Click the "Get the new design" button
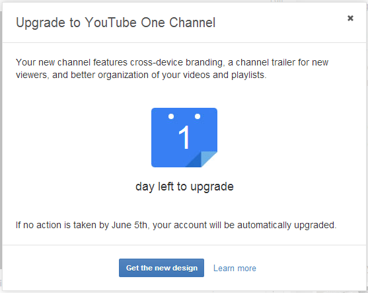Viewport: 368px width, 293px height. pyautogui.click(x=161, y=268)
